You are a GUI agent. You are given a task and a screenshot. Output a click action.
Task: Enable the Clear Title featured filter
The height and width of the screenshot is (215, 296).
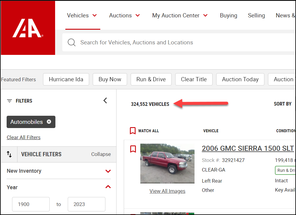194,79
